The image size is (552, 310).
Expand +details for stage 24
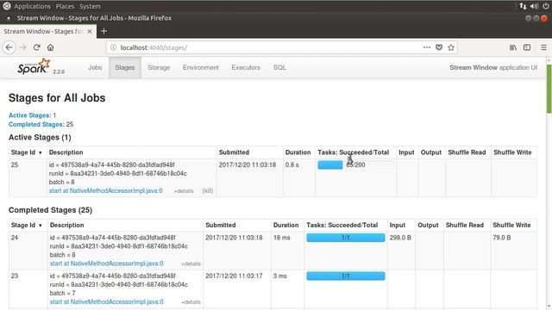pyautogui.click(x=191, y=264)
